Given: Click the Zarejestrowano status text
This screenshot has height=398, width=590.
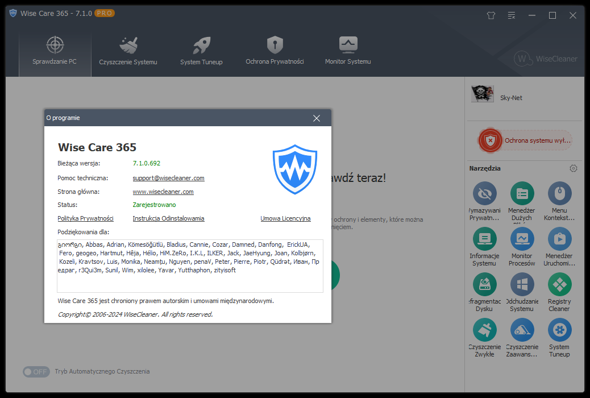Looking at the screenshot, I should tap(154, 205).
